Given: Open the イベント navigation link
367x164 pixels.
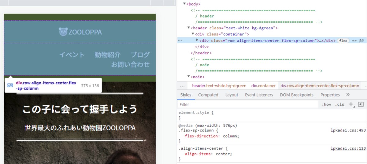Looking at the screenshot, I should point(72,55).
